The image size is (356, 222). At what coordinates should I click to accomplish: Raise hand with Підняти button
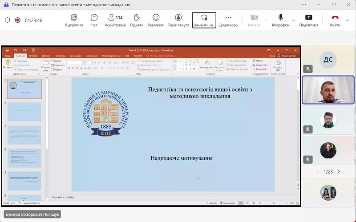tap(137, 20)
